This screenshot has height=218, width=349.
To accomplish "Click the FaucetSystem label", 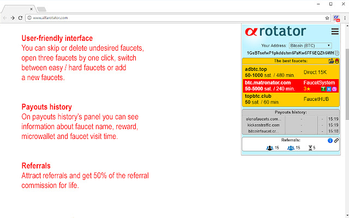I will pyautogui.click(x=319, y=83).
